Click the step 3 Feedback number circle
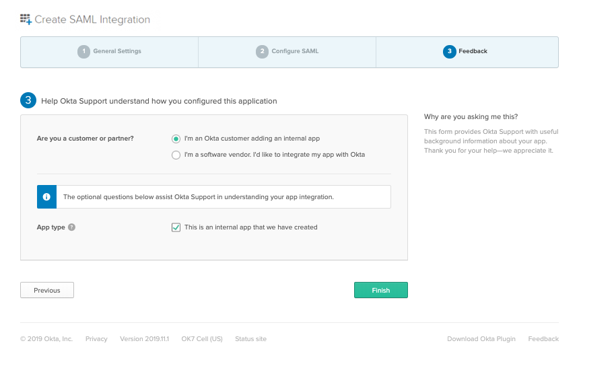The image size is (614, 366). pyautogui.click(x=449, y=52)
